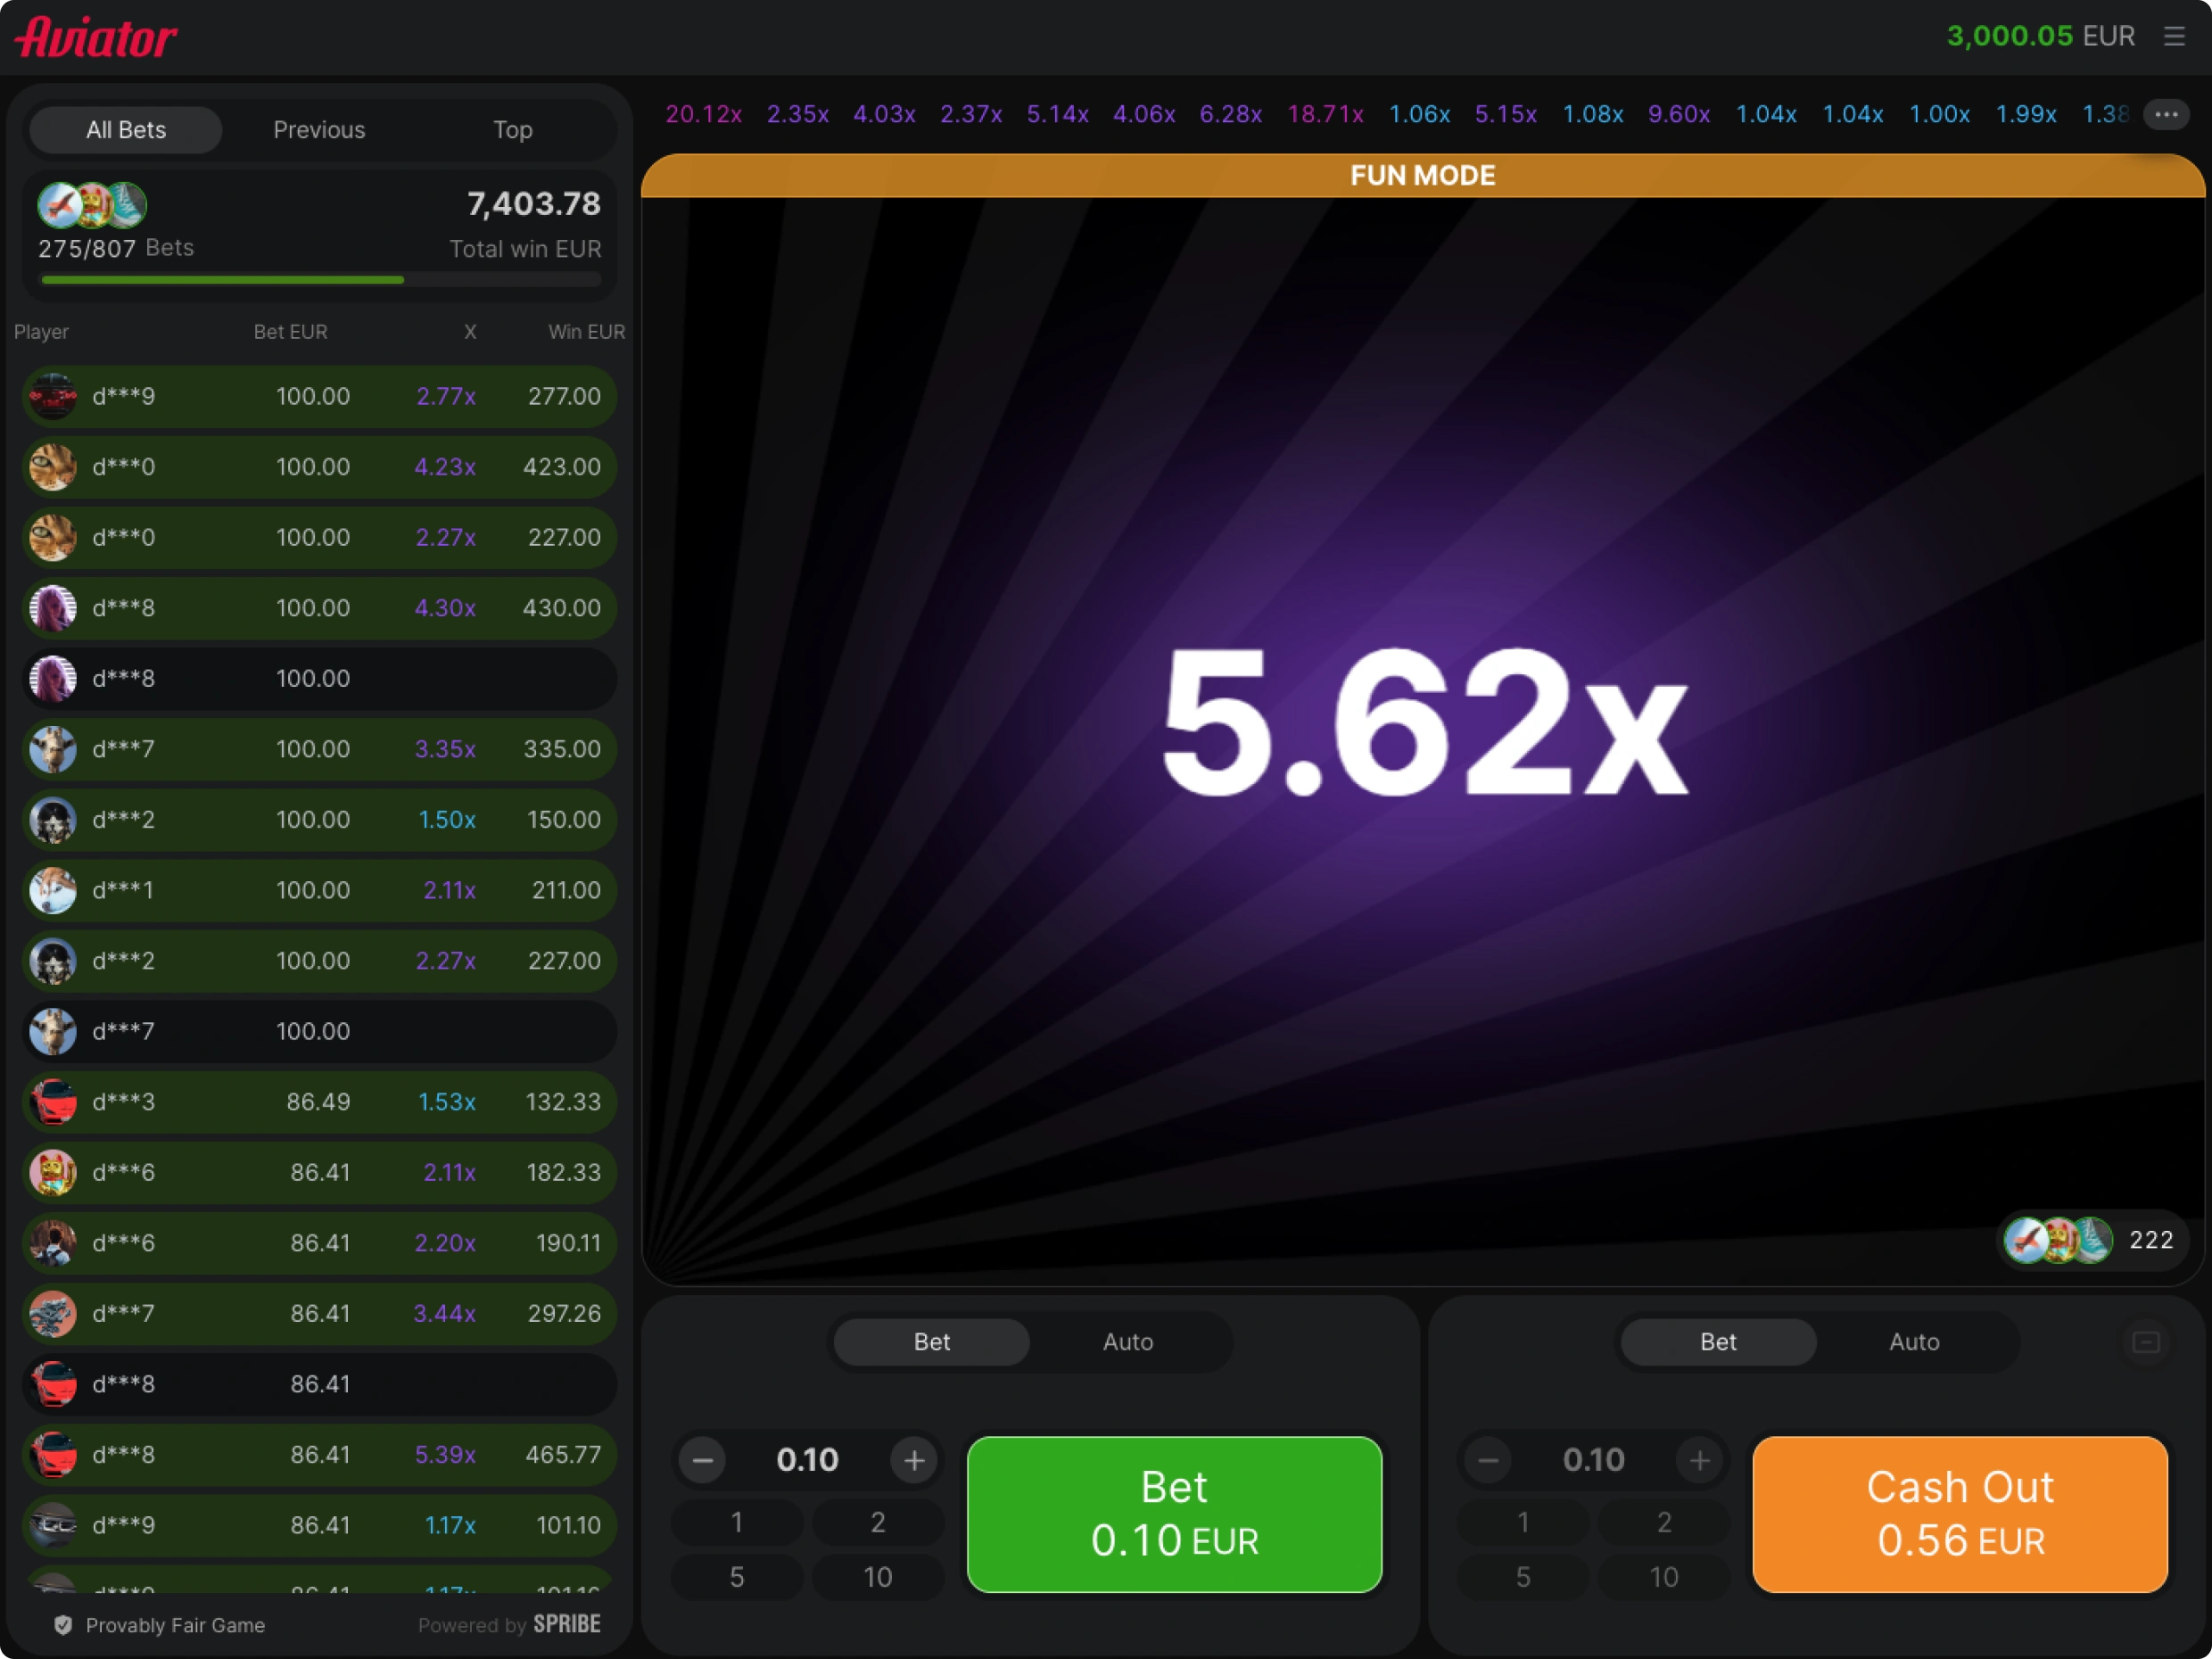
Task: Open the 20.12x round result details
Action: pos(704,114)
